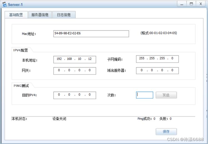The height and width of the screenshot is (144, 208).
Task: Click the 网关 address field
Action: point(74,71)
